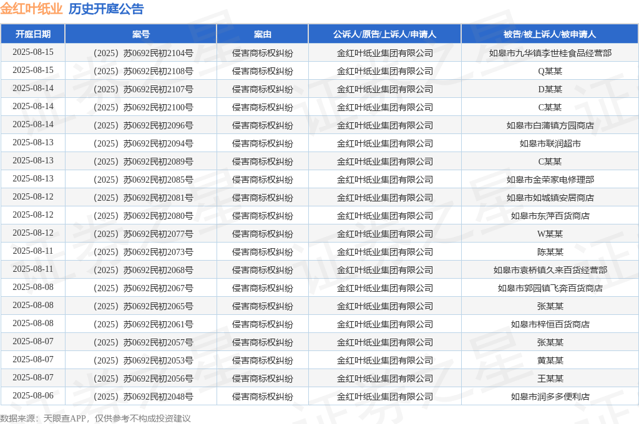Screen dimensions: 639x424
Task: Click date 2025-08-07 in the 2056号 row
Action: click(x=33, y=378)
